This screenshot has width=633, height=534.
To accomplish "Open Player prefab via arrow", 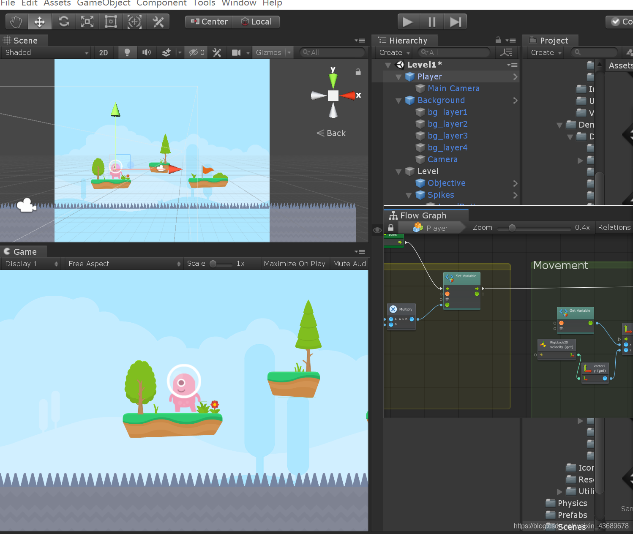I will (x=515, y=77).
